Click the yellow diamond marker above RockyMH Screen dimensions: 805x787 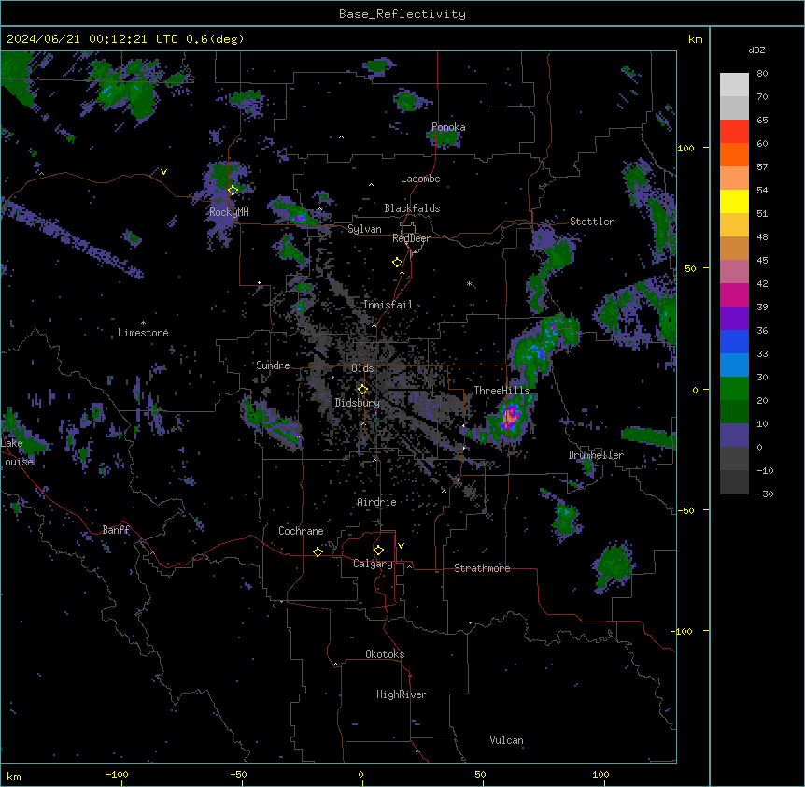233,190
